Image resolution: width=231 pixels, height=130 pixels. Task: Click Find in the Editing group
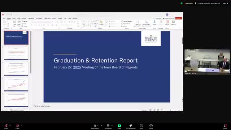127,21
